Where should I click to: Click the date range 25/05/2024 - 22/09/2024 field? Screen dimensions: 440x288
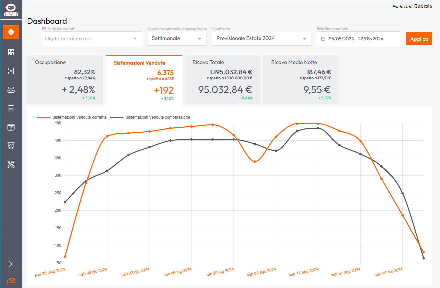click(359, 39)
